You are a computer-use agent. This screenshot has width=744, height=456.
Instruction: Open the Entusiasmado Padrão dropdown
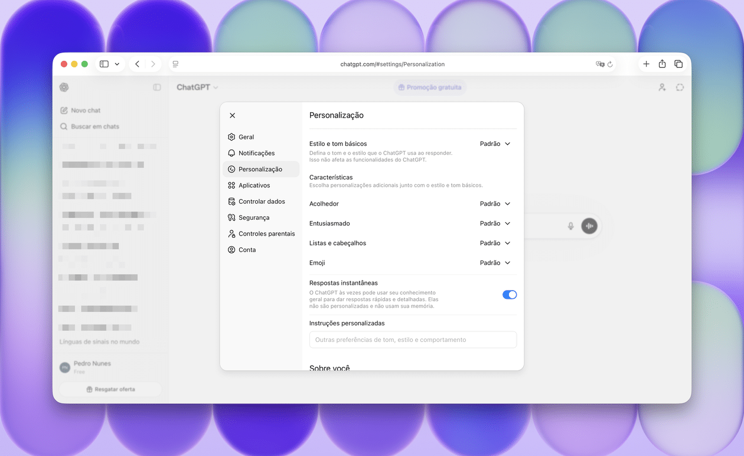click(x=495, y=223)
